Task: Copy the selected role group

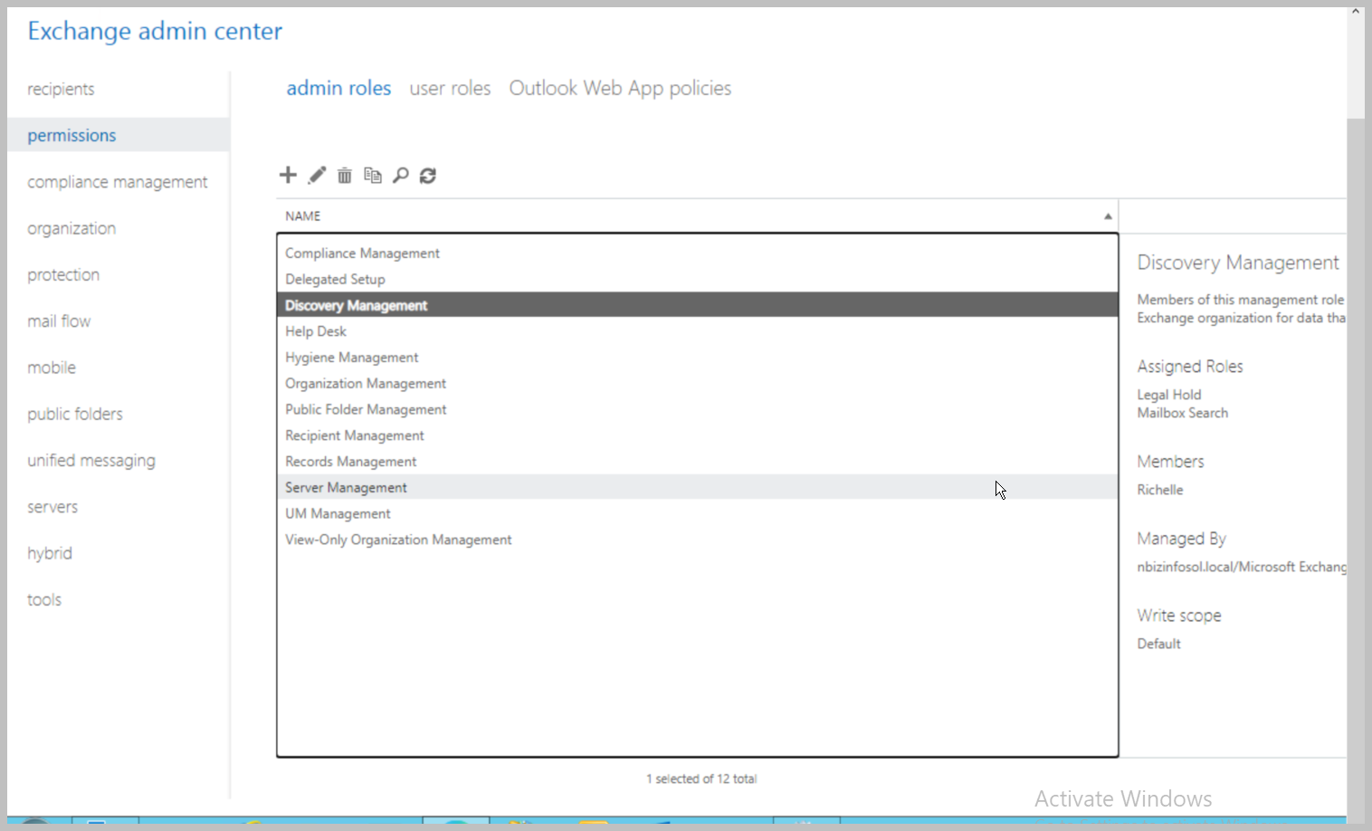Action: tap(373, 176)
